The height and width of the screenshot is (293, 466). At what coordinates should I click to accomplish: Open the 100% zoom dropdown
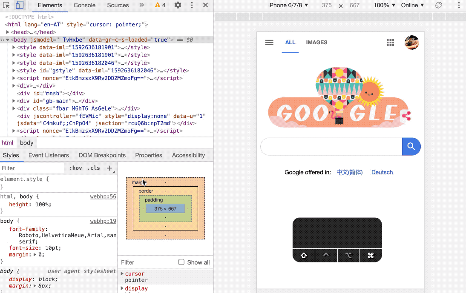point(384,5)
